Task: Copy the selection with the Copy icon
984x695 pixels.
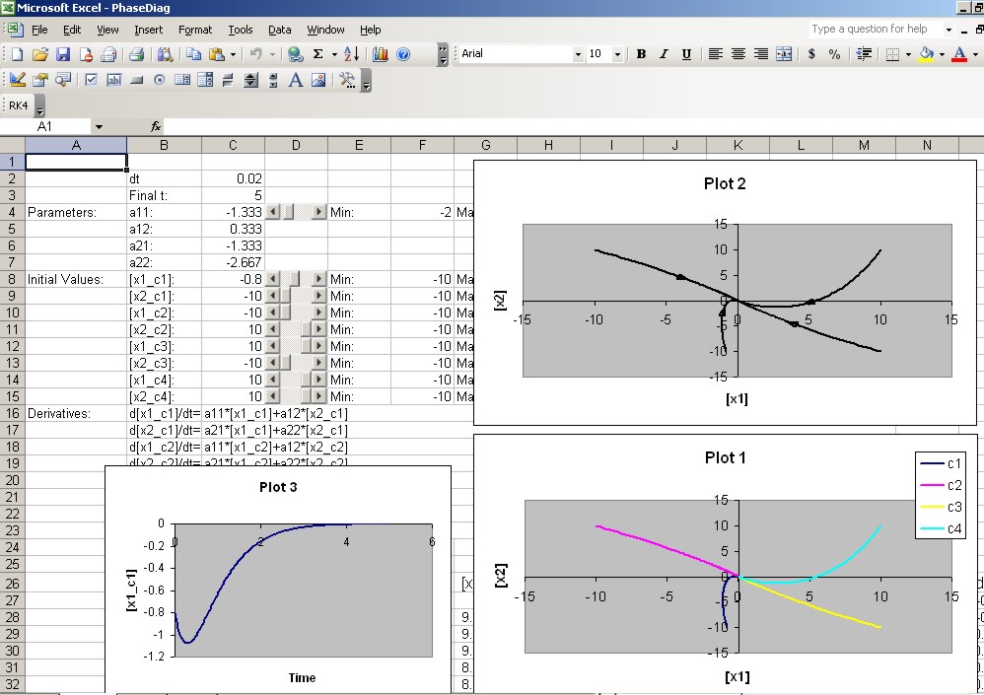Action: pos(193,54)
